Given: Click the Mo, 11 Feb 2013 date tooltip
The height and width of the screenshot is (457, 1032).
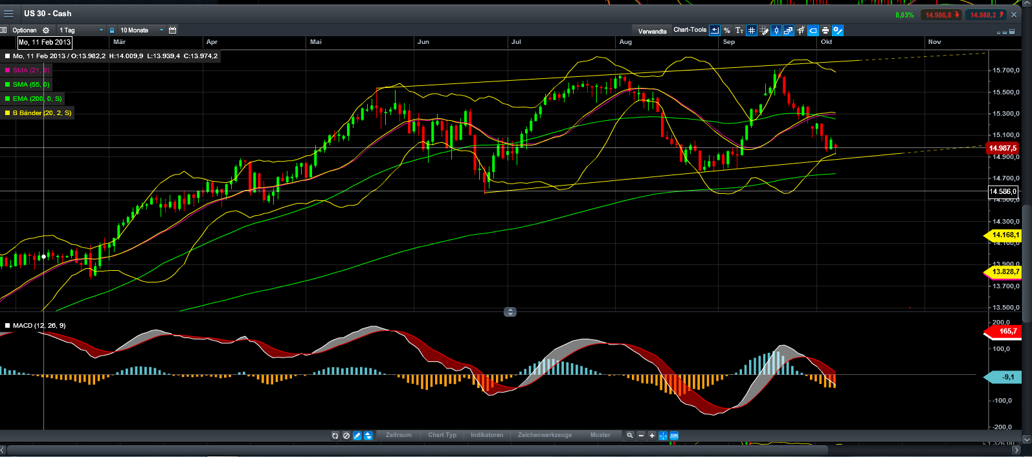Looking at the screenshot, I should [45, 43].
